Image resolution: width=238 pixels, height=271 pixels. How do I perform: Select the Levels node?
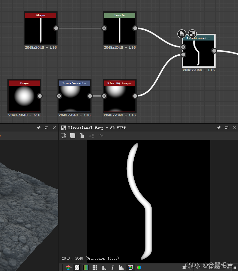click(119, 28)
